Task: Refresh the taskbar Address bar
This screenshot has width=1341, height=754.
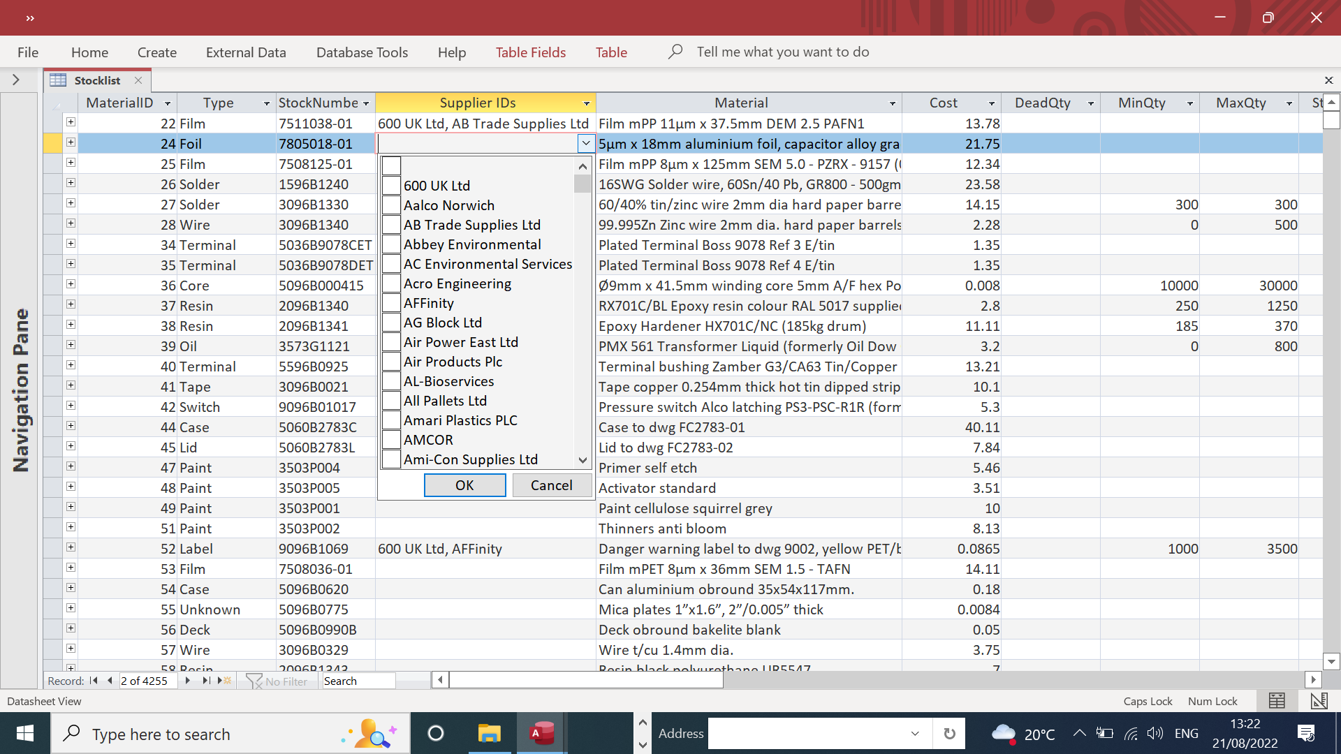Action: [x=949, y=734]
